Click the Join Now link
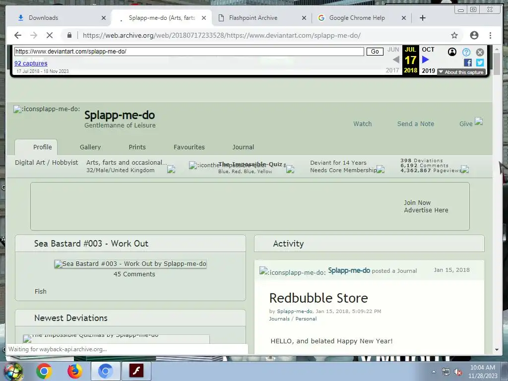The image size is (508, 381). [x=417, y=202]
